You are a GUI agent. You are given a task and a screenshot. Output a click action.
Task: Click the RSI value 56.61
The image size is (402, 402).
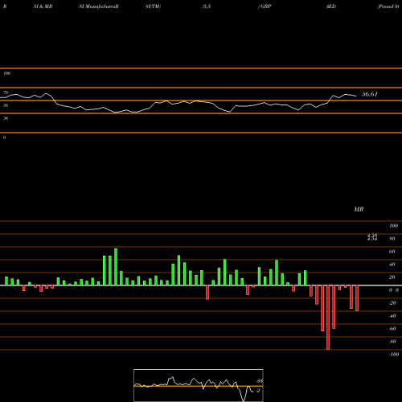pyautogui.click(x=370, y=94)
